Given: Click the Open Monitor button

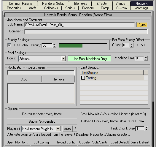Looking at the screenshot, I should [17, 142].
